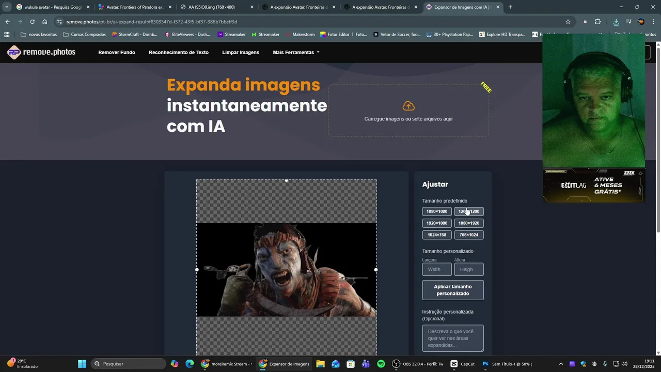Viewport: 661px width, 372px height.
Task: Open Outlook from the taskbar
Action: 336,364
